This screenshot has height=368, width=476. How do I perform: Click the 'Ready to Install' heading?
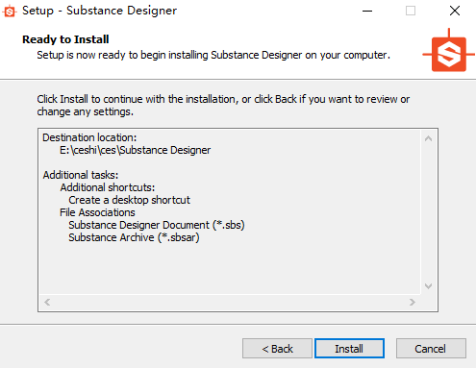[65, 39]
